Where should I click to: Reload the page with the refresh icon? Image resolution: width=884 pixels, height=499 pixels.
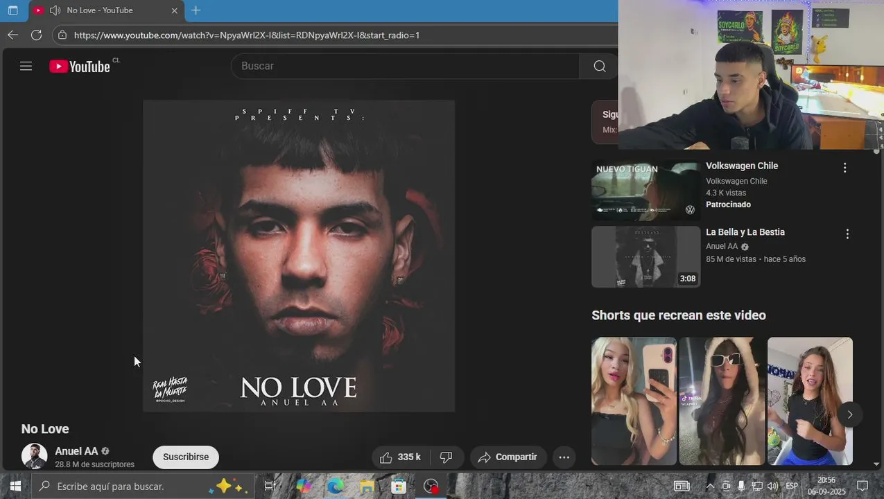coord(37,35)
